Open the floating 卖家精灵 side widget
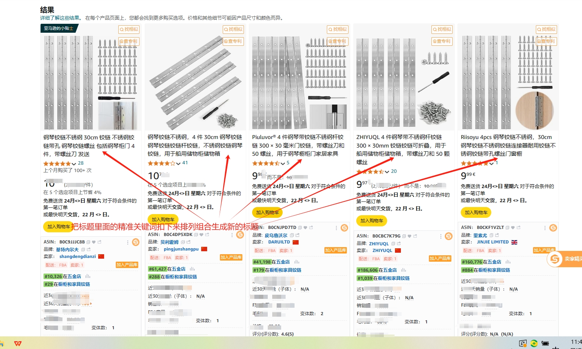582x349 pixels. [564, 259]
